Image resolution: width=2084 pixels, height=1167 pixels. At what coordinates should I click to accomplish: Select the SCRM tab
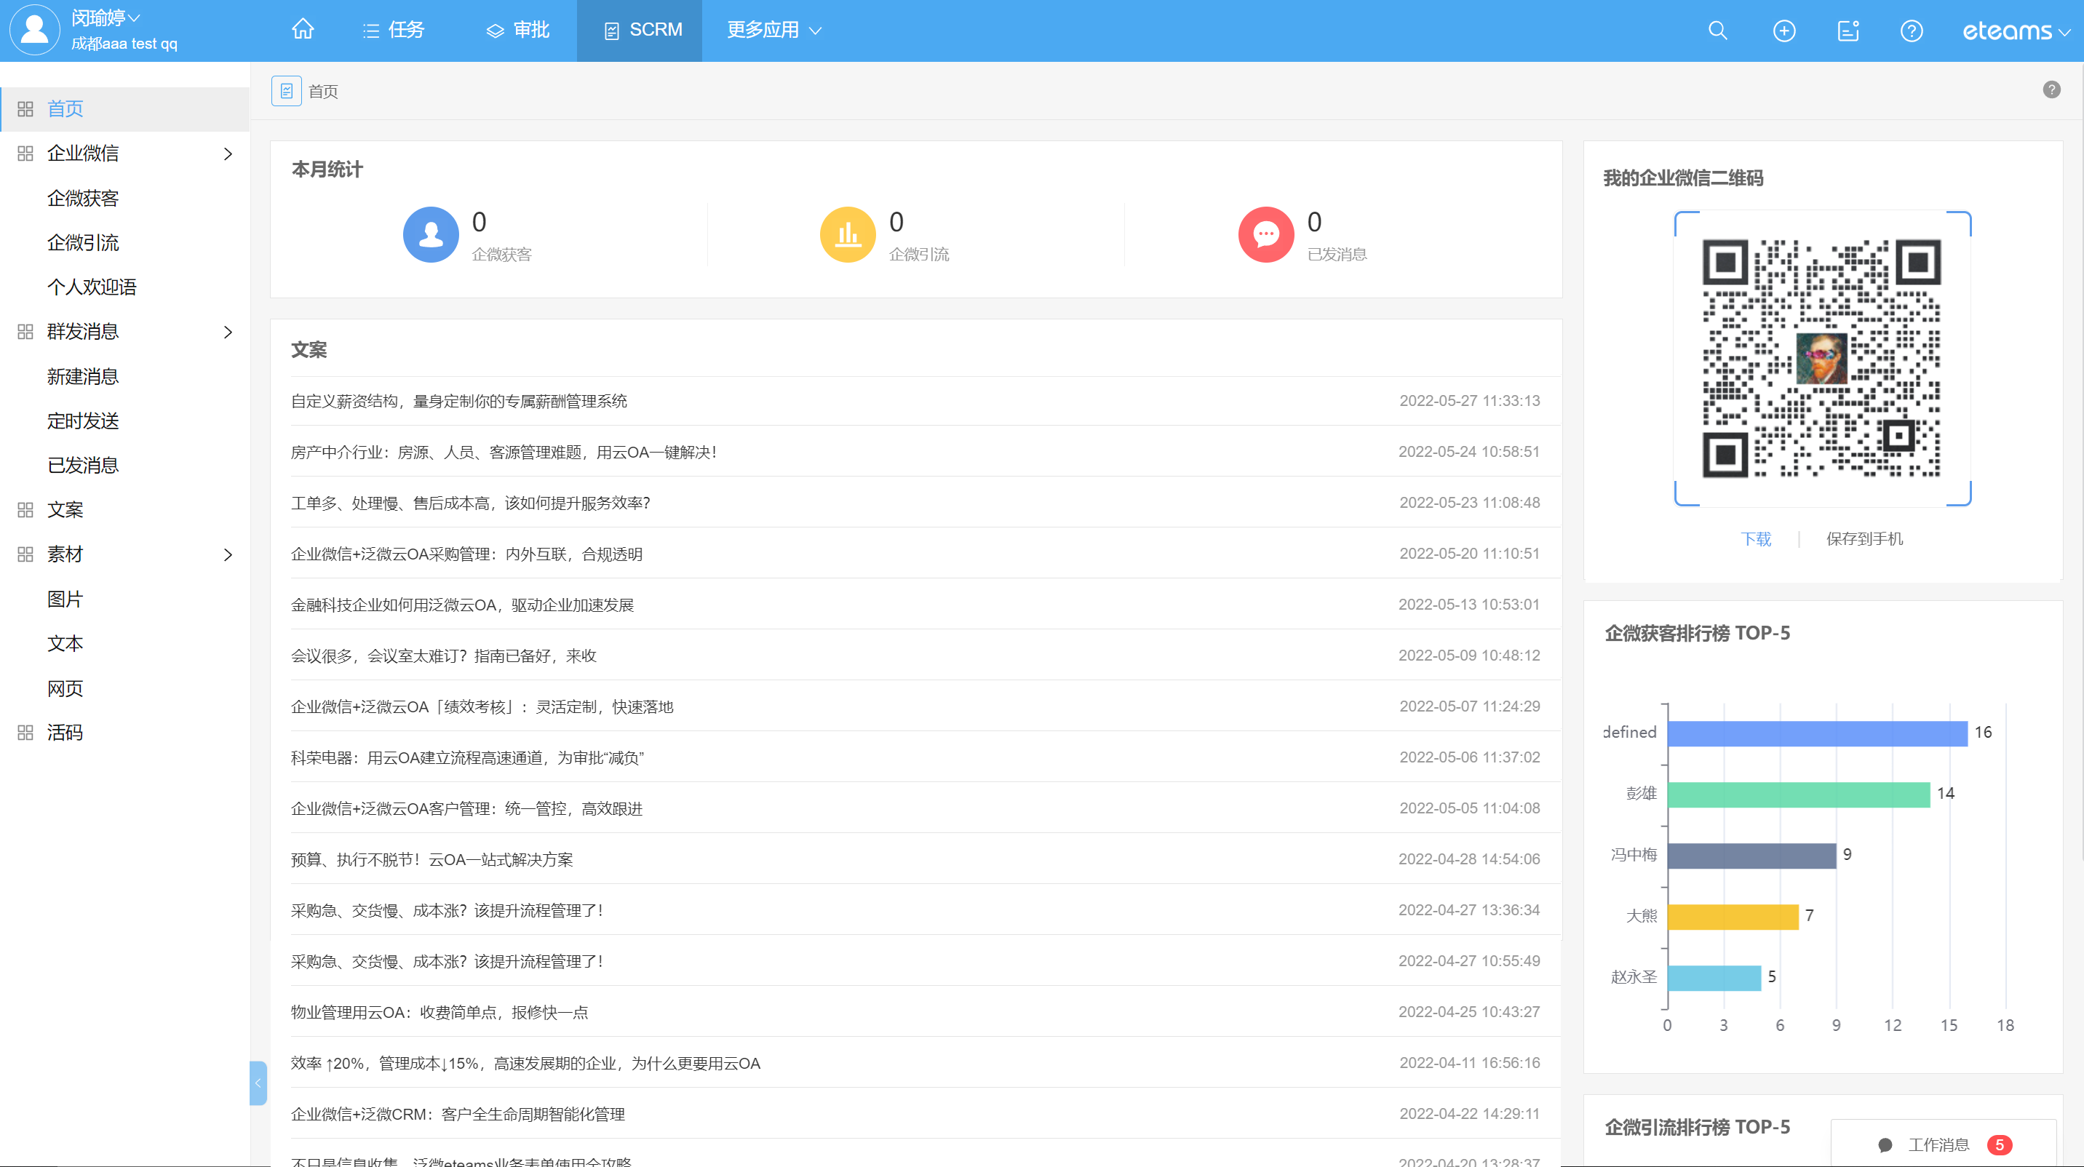639,30
